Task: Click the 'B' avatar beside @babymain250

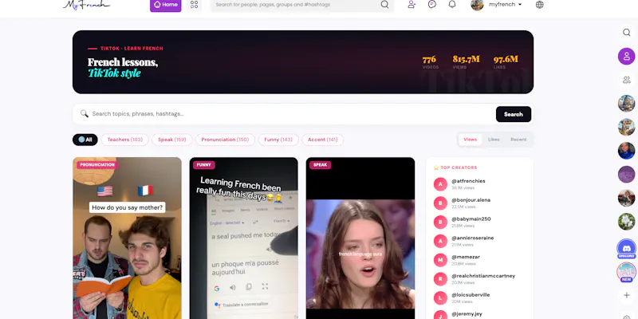Action: click(440, 223)
